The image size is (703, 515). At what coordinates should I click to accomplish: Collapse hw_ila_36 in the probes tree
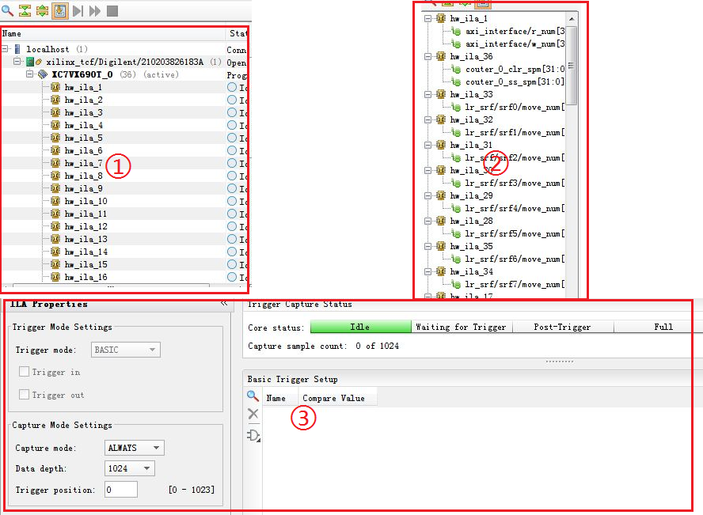coord(427,56)
